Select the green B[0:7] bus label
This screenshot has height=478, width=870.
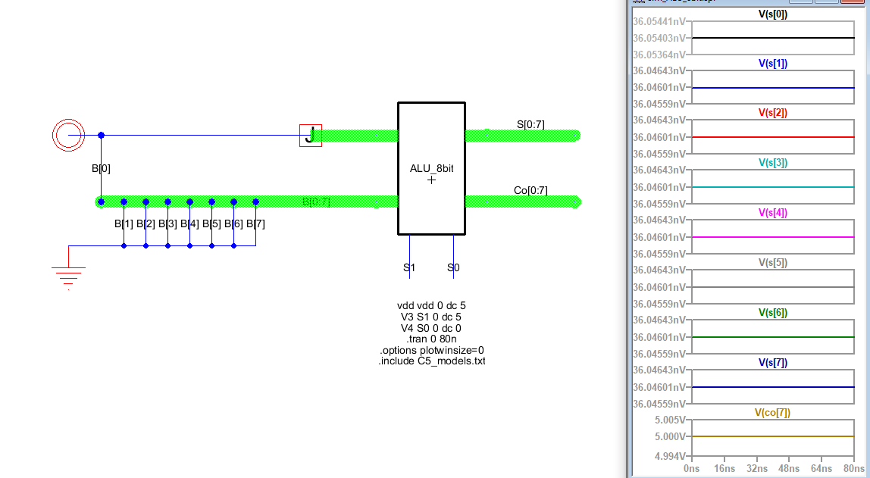pos(316,202)
